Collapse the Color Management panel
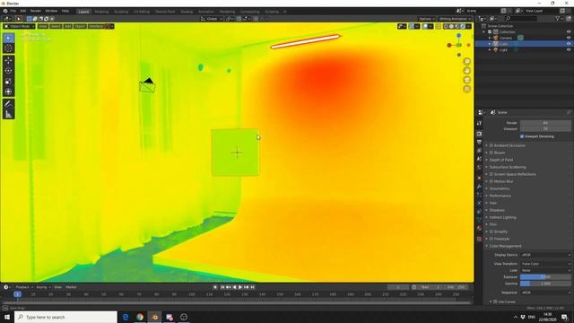 pos(505,246)
